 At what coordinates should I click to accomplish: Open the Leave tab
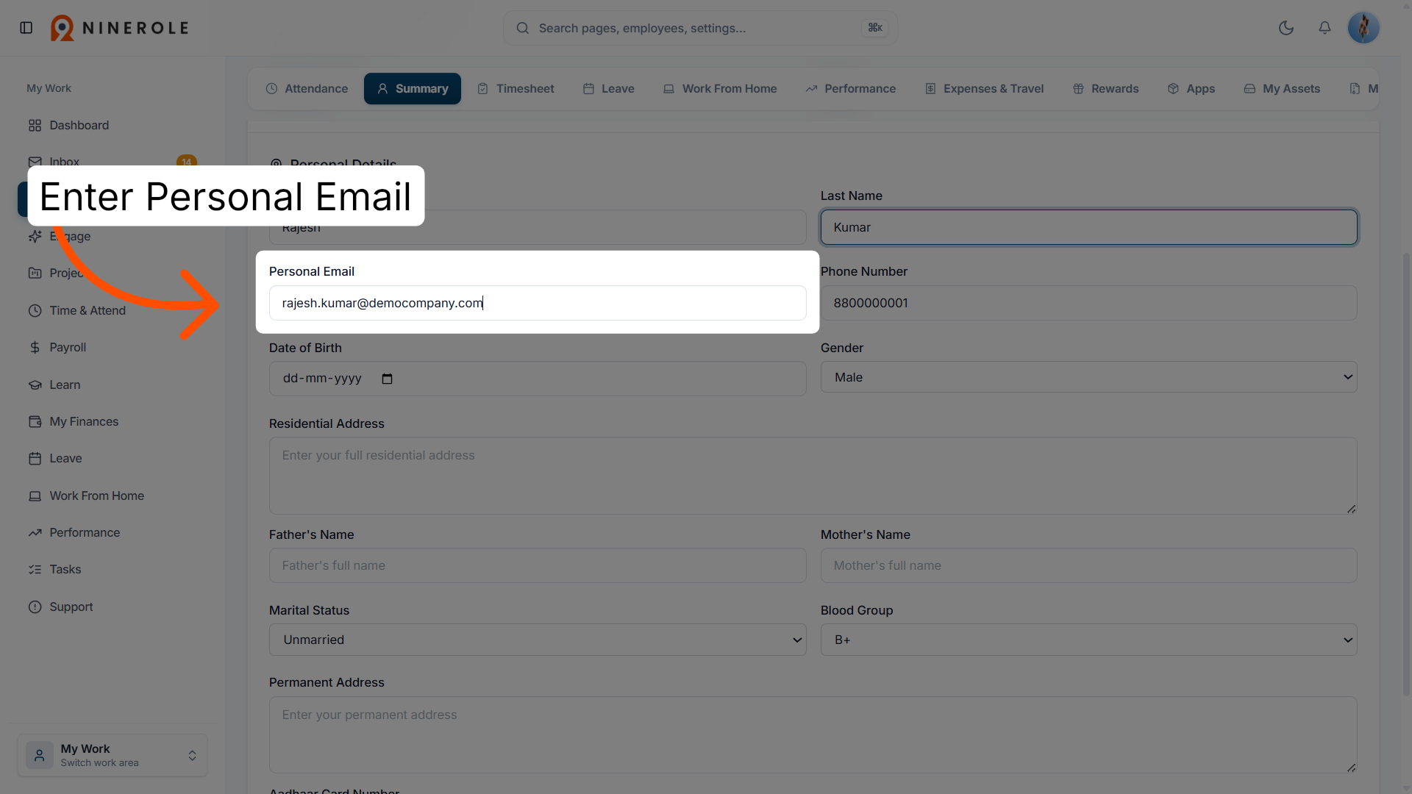tap(609, 88)
